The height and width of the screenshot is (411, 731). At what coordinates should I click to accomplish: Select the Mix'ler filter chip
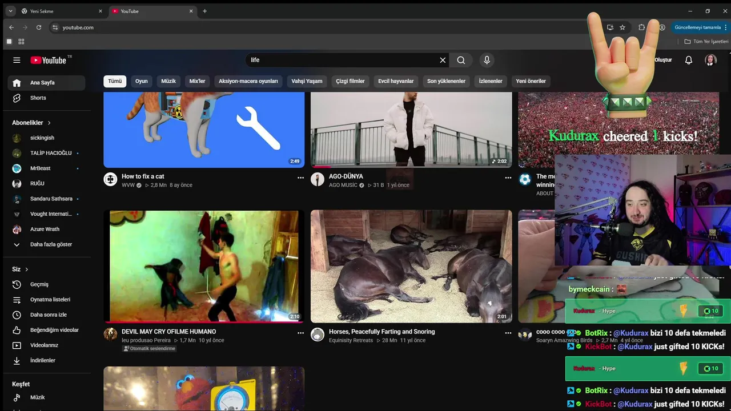(197, 81)
